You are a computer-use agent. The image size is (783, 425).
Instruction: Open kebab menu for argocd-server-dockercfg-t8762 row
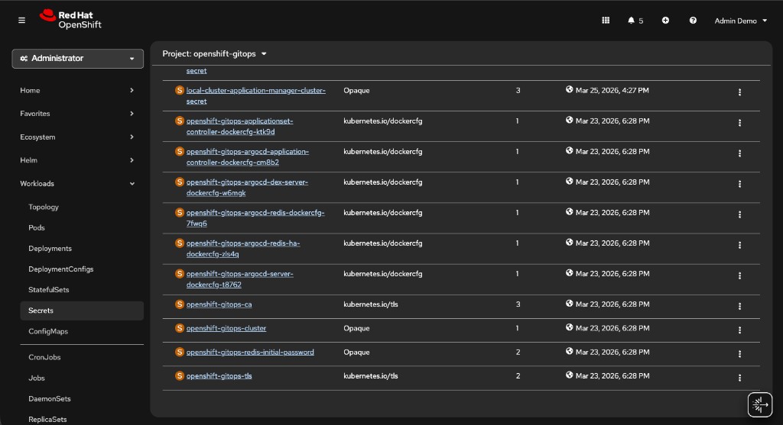coord(739,275)
